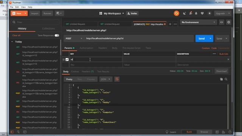This screenshot has width=242, height=136.
Task: Open the File menu
Action: point(11,7)
